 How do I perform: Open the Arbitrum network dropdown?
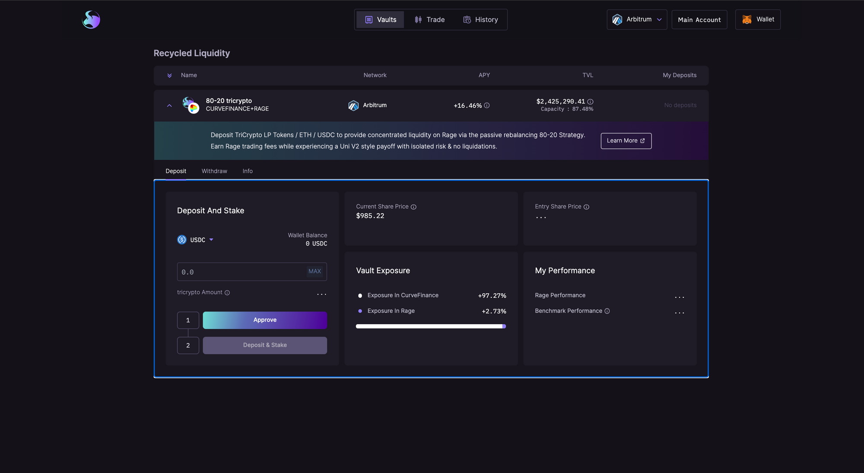tap(637, 19)
